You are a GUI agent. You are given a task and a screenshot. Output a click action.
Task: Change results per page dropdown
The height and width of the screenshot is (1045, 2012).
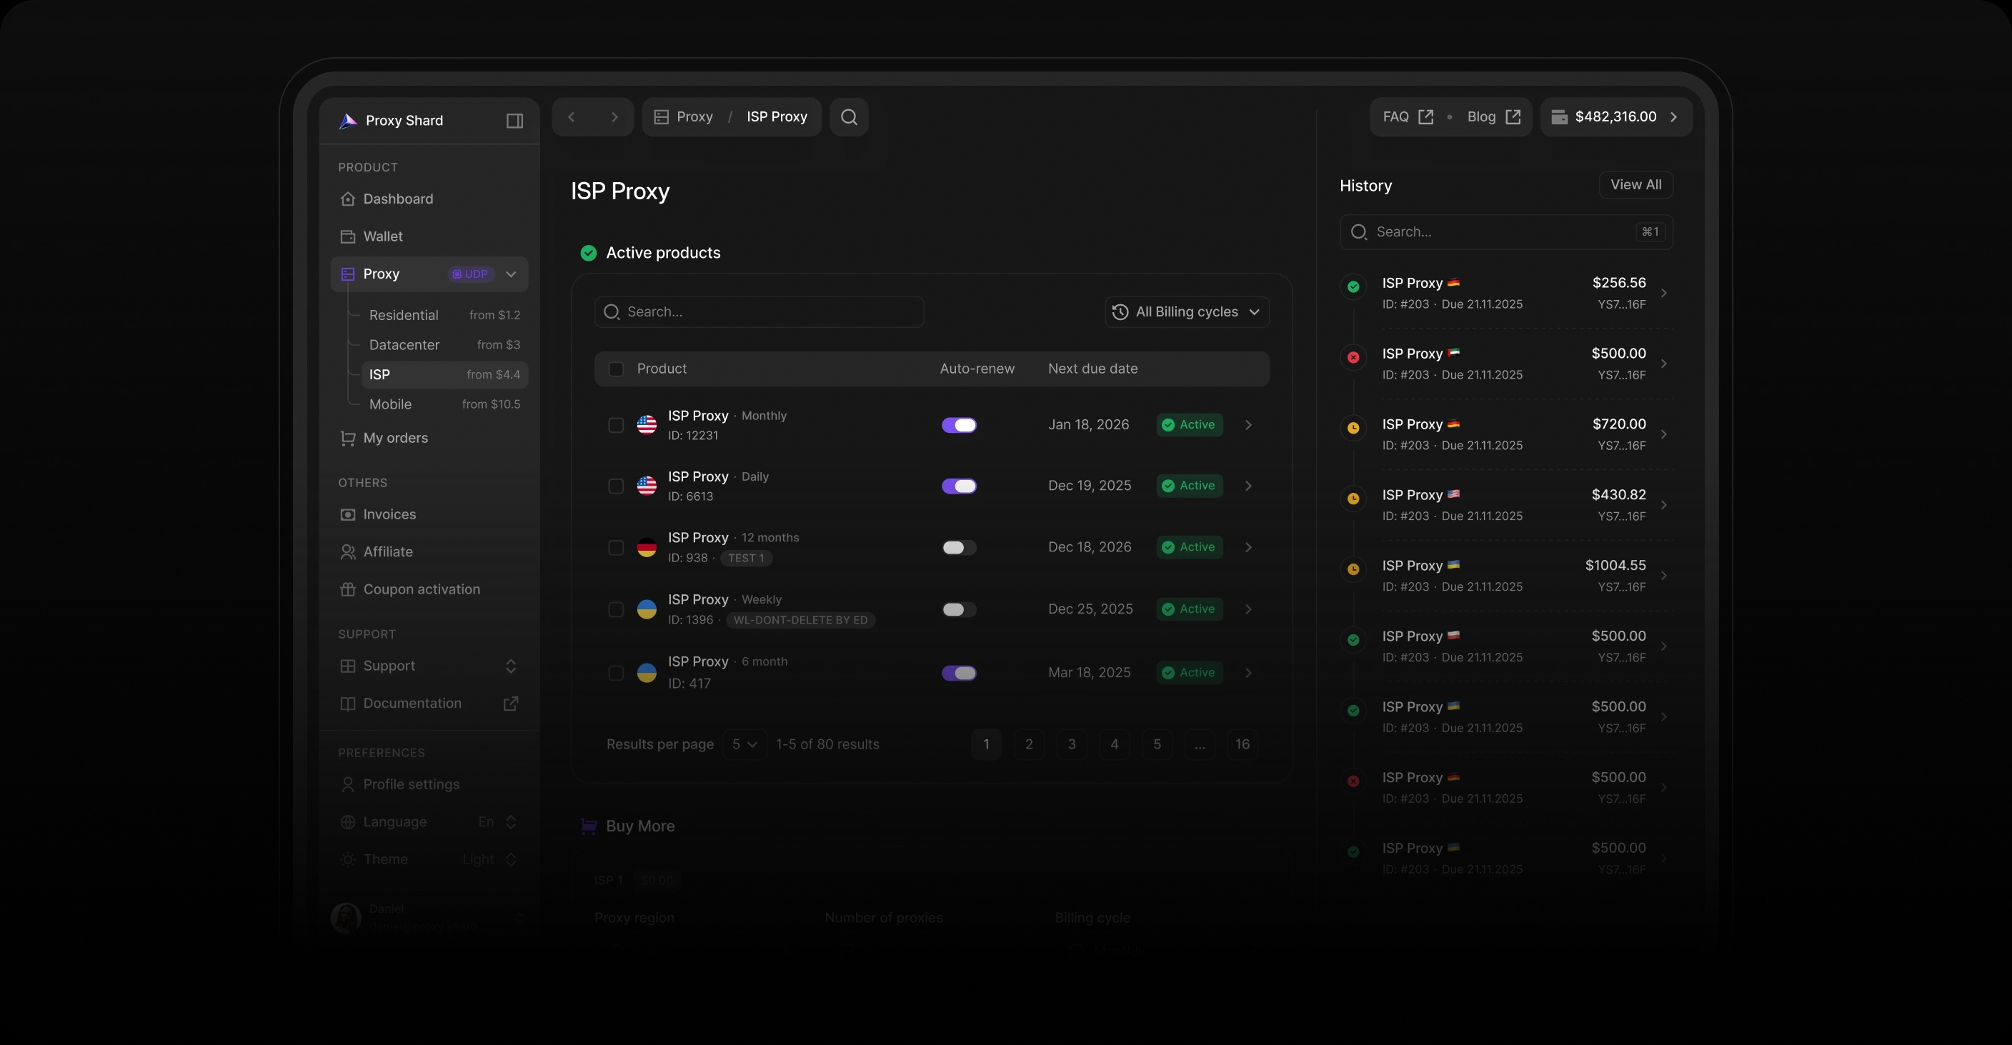744,744
